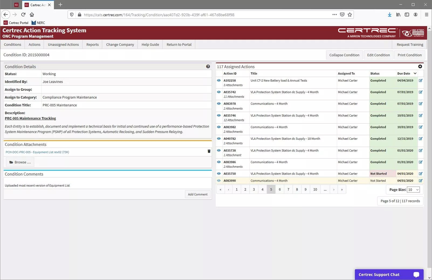View action A083982 via its eye icon

pos(219,127)
